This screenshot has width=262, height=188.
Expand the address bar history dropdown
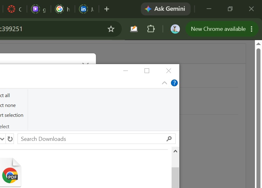[x=2, y=139]
